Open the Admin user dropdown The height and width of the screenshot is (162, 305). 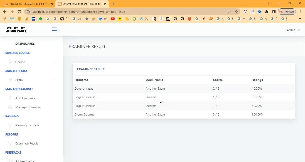[293, 30]
